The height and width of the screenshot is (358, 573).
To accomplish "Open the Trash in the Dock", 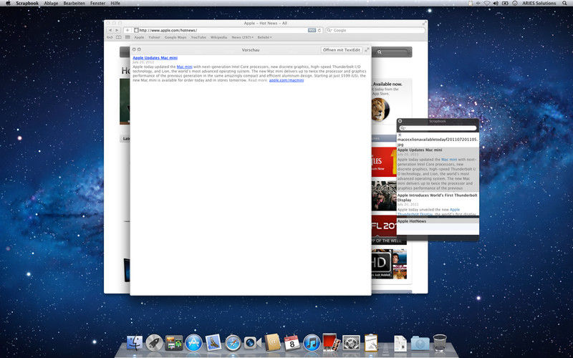I will 440,343.
